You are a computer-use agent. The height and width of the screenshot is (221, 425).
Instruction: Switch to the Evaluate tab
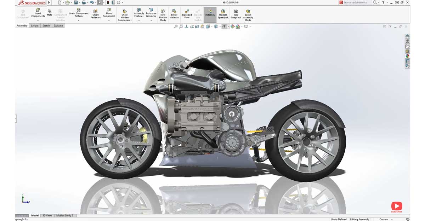(x=58, y=26)
